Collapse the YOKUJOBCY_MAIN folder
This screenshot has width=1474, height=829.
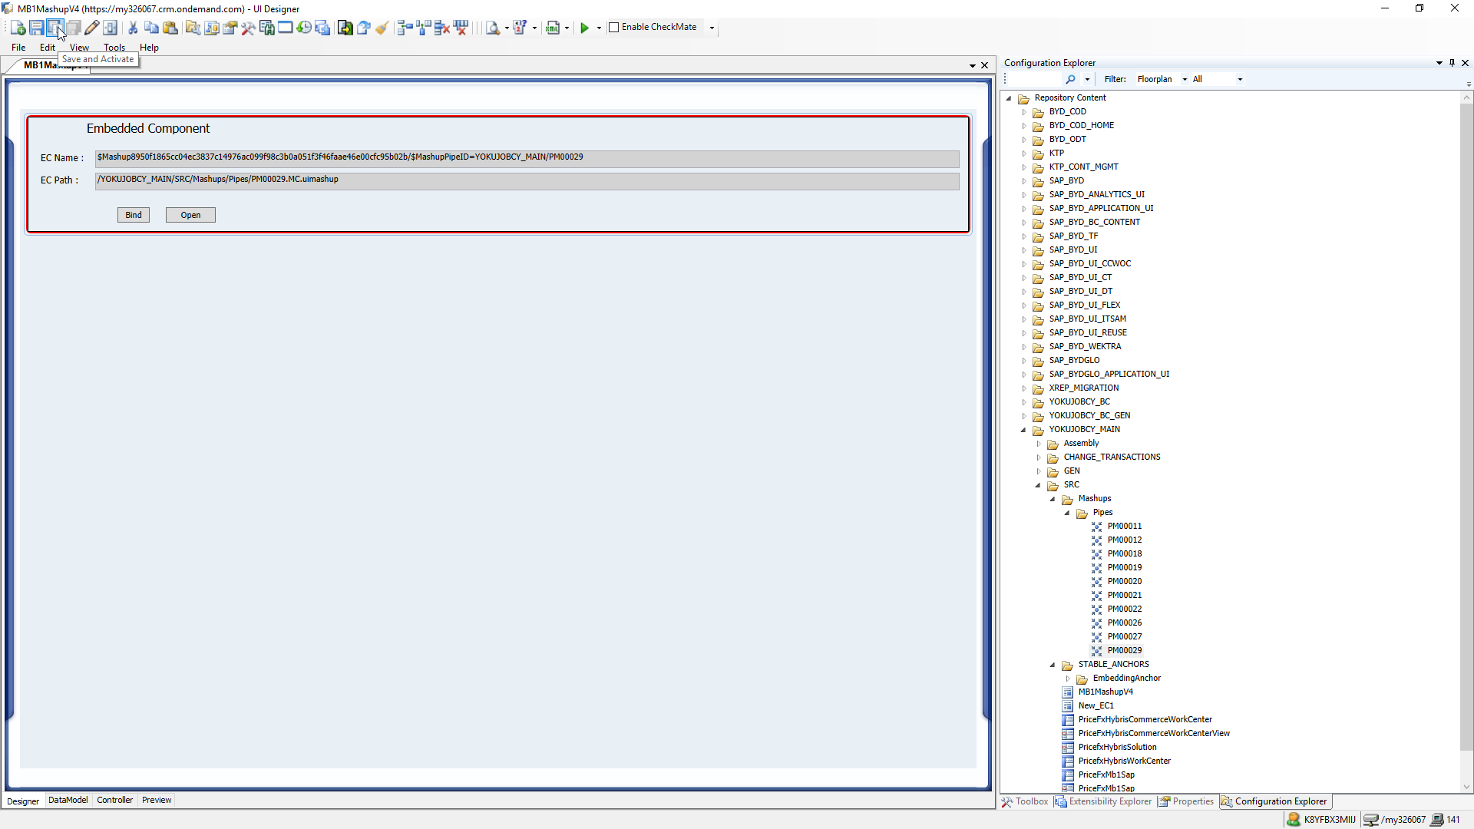[x=1023, y=430]
